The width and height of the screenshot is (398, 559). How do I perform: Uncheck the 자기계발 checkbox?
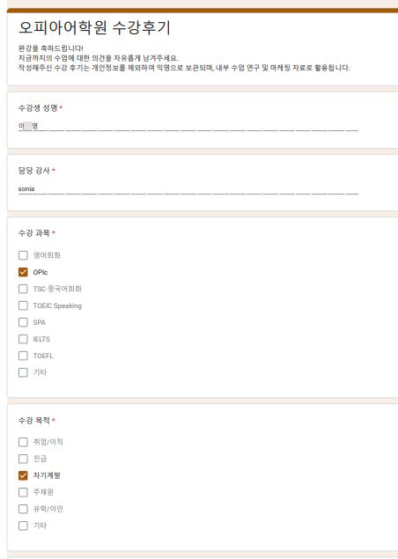coord(23,475)
